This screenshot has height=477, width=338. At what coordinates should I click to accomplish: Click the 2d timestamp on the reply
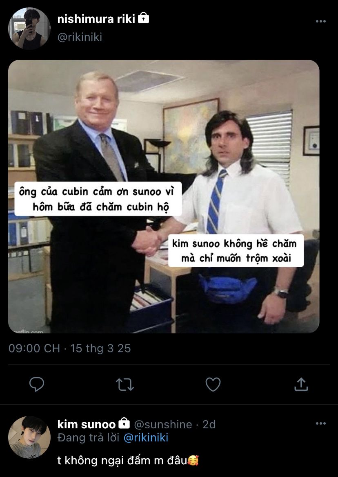209,424
